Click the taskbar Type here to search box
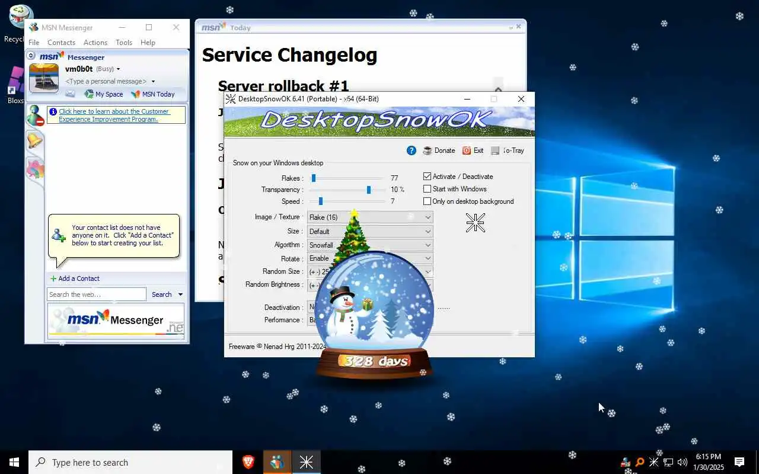 tap(130, 462)
